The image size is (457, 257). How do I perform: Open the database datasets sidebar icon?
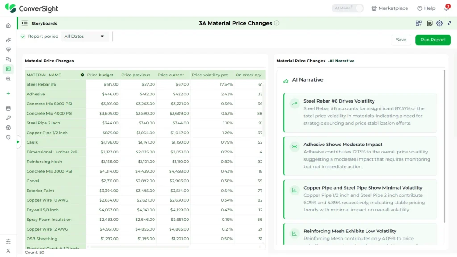point(8,108)
